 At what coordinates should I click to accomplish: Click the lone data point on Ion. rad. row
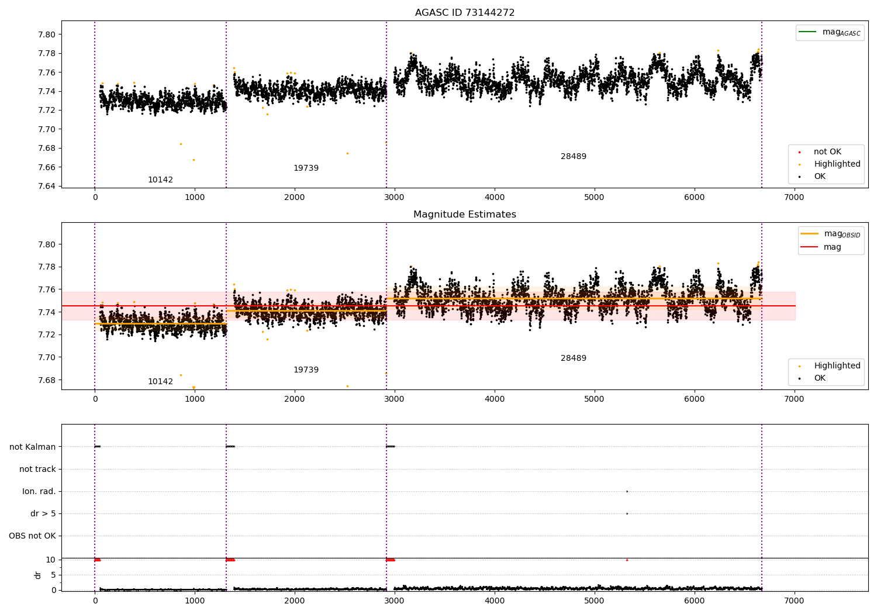[627, 491]
